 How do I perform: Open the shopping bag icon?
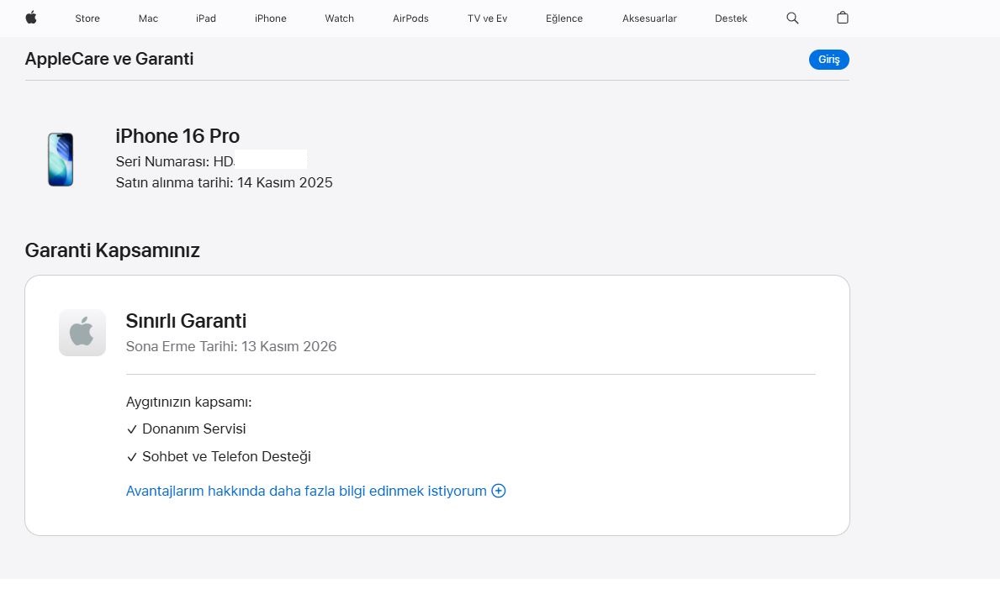pyautogui.click(x=843, y=18)
